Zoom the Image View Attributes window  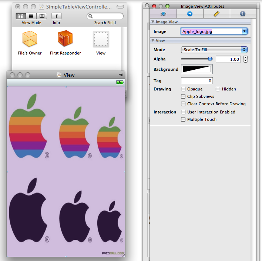pos(167,6)
